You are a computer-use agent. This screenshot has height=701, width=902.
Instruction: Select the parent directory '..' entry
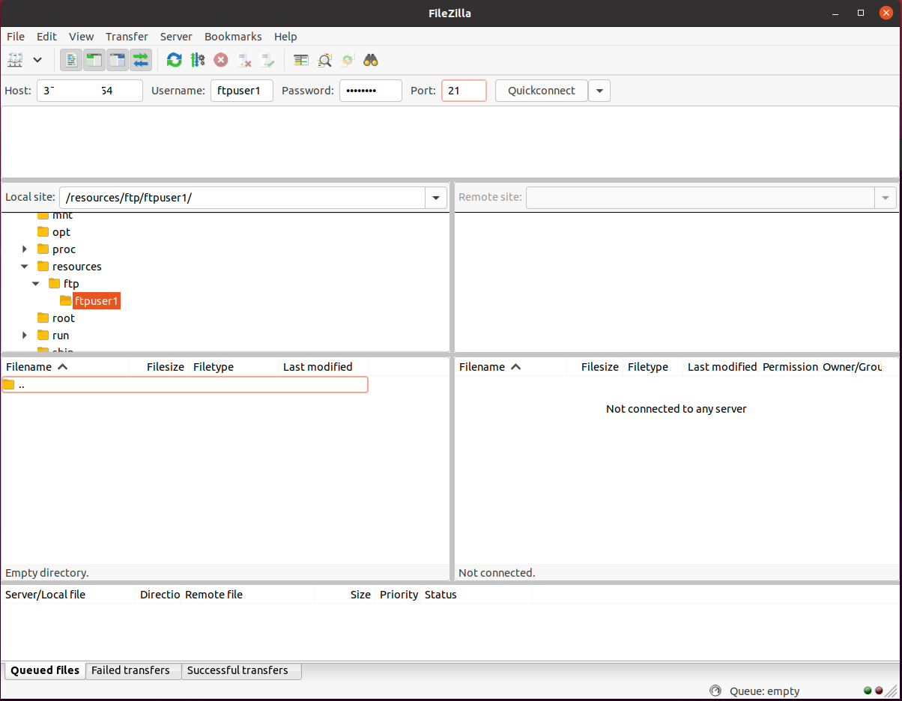(184, 385)
